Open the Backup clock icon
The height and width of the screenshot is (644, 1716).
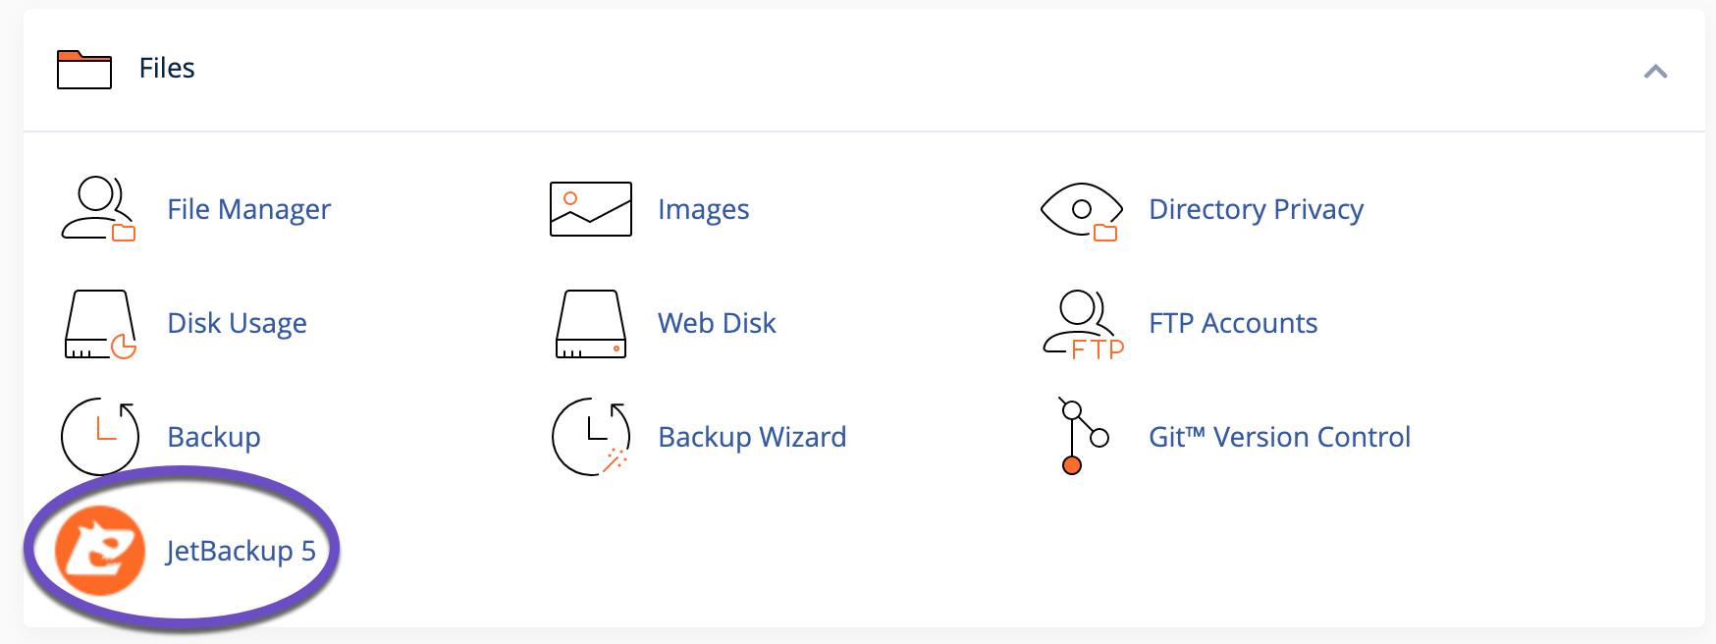pyautogui.click(x=98, y=436)
